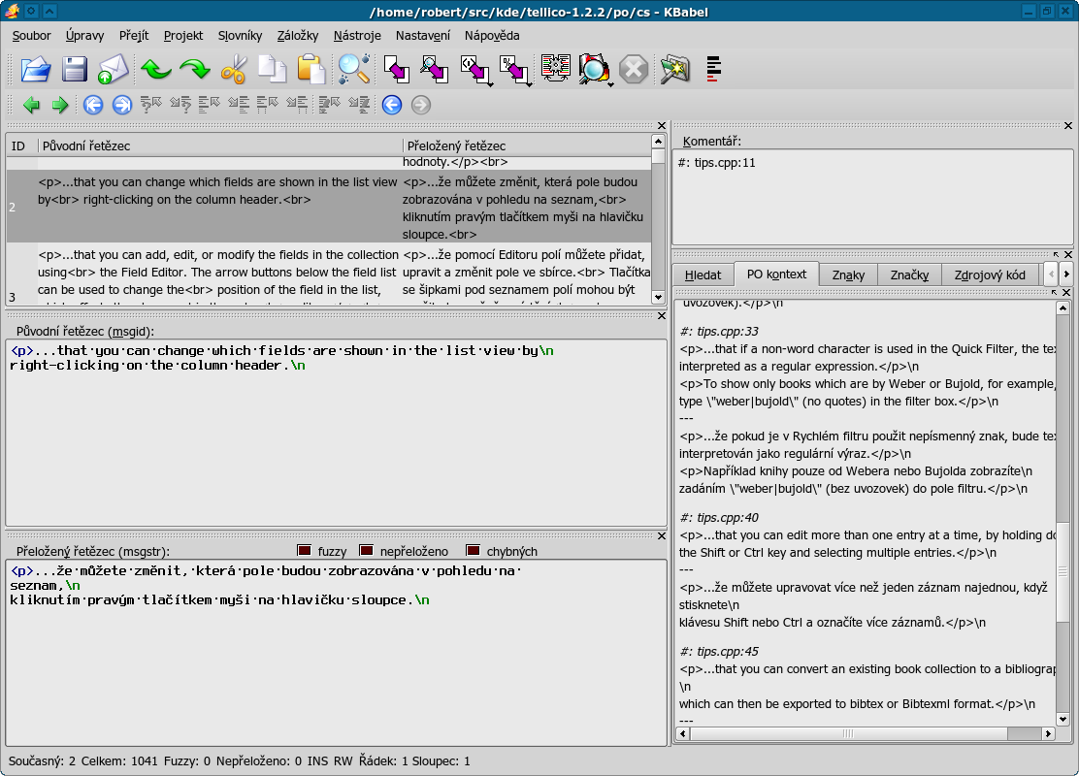Open the Záložky menu
The image size is (1079, 776).
click(297, 36)
